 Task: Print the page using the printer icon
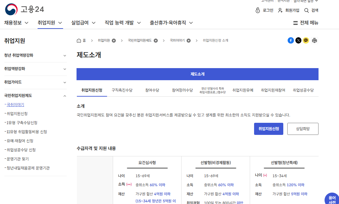tap(314, 40)
